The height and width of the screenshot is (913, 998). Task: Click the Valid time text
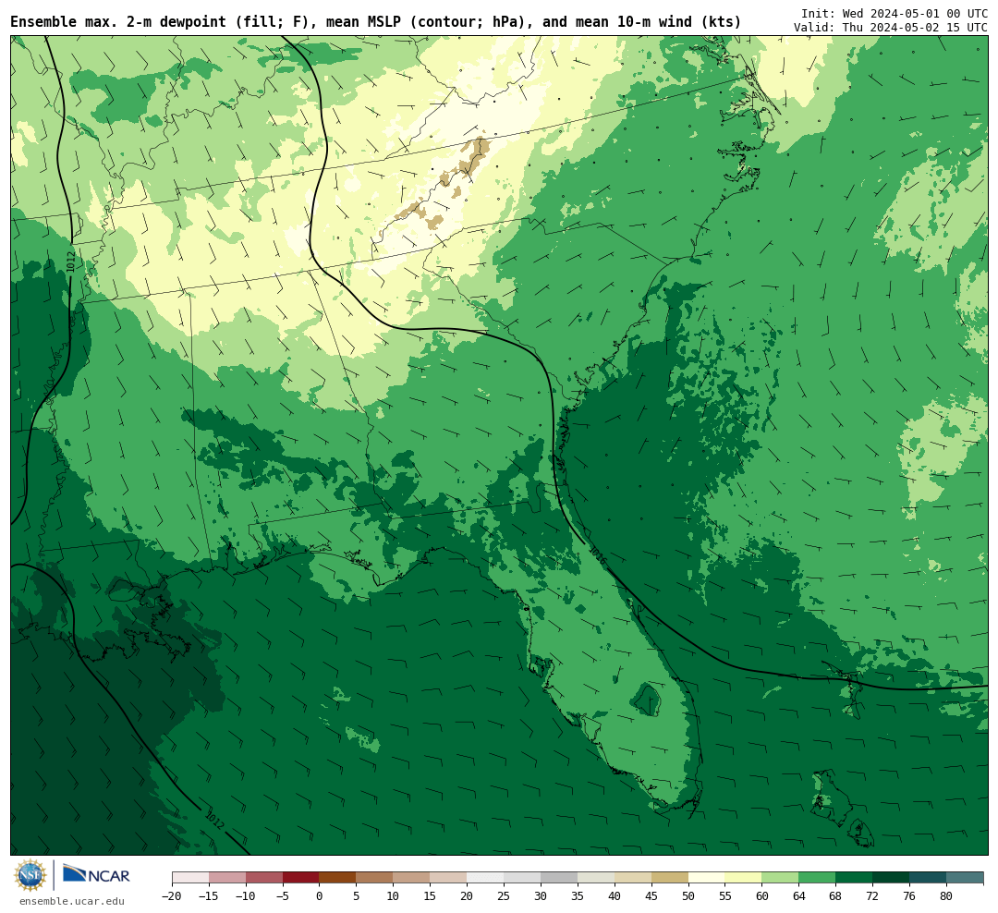click(891, 28)
